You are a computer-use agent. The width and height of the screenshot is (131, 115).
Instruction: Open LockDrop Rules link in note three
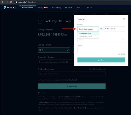(x=80, y=108)
